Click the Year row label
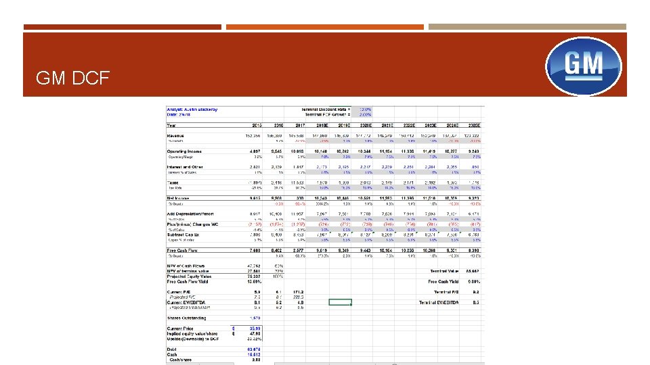Image resolution: width=650 pixels, height=365 pixels. pos(171,126)
